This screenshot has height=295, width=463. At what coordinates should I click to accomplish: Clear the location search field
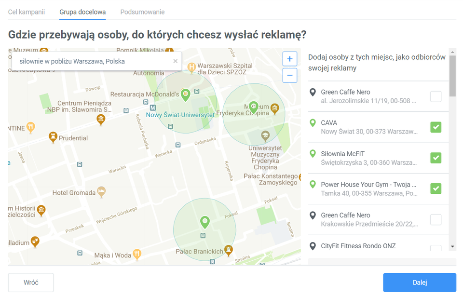(176, 61)
